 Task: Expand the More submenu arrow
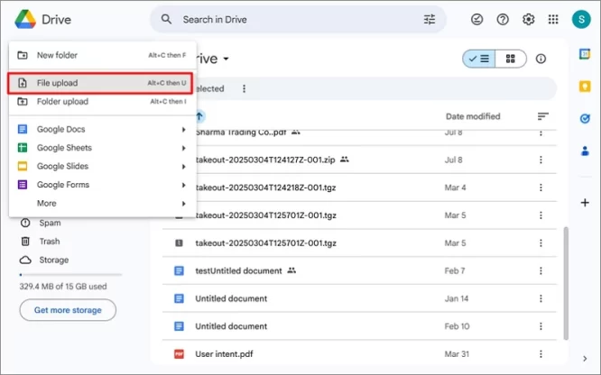(x=183, y=204)
